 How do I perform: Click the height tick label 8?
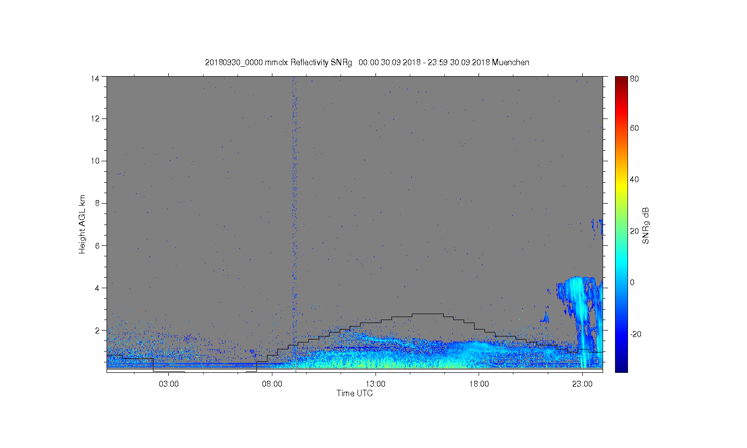(x=97, y=203)
